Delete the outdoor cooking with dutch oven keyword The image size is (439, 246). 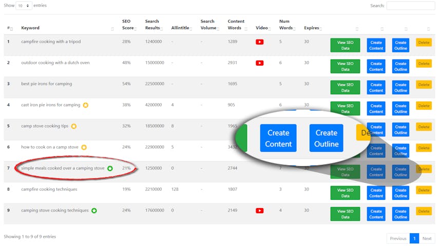coord(424,64)
